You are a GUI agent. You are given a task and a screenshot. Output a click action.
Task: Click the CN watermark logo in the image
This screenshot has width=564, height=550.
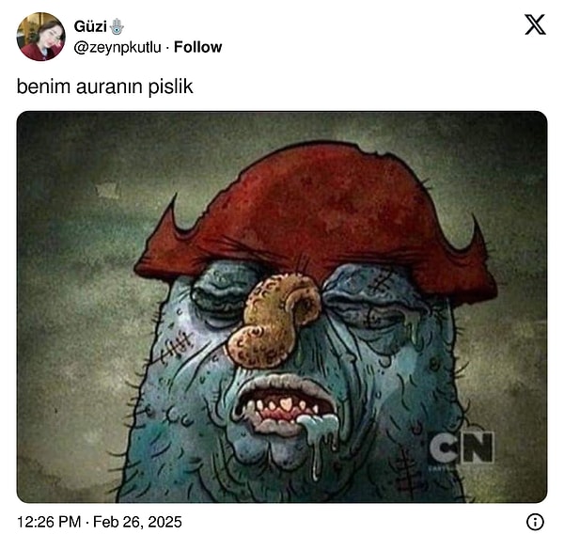pos(461,448)
